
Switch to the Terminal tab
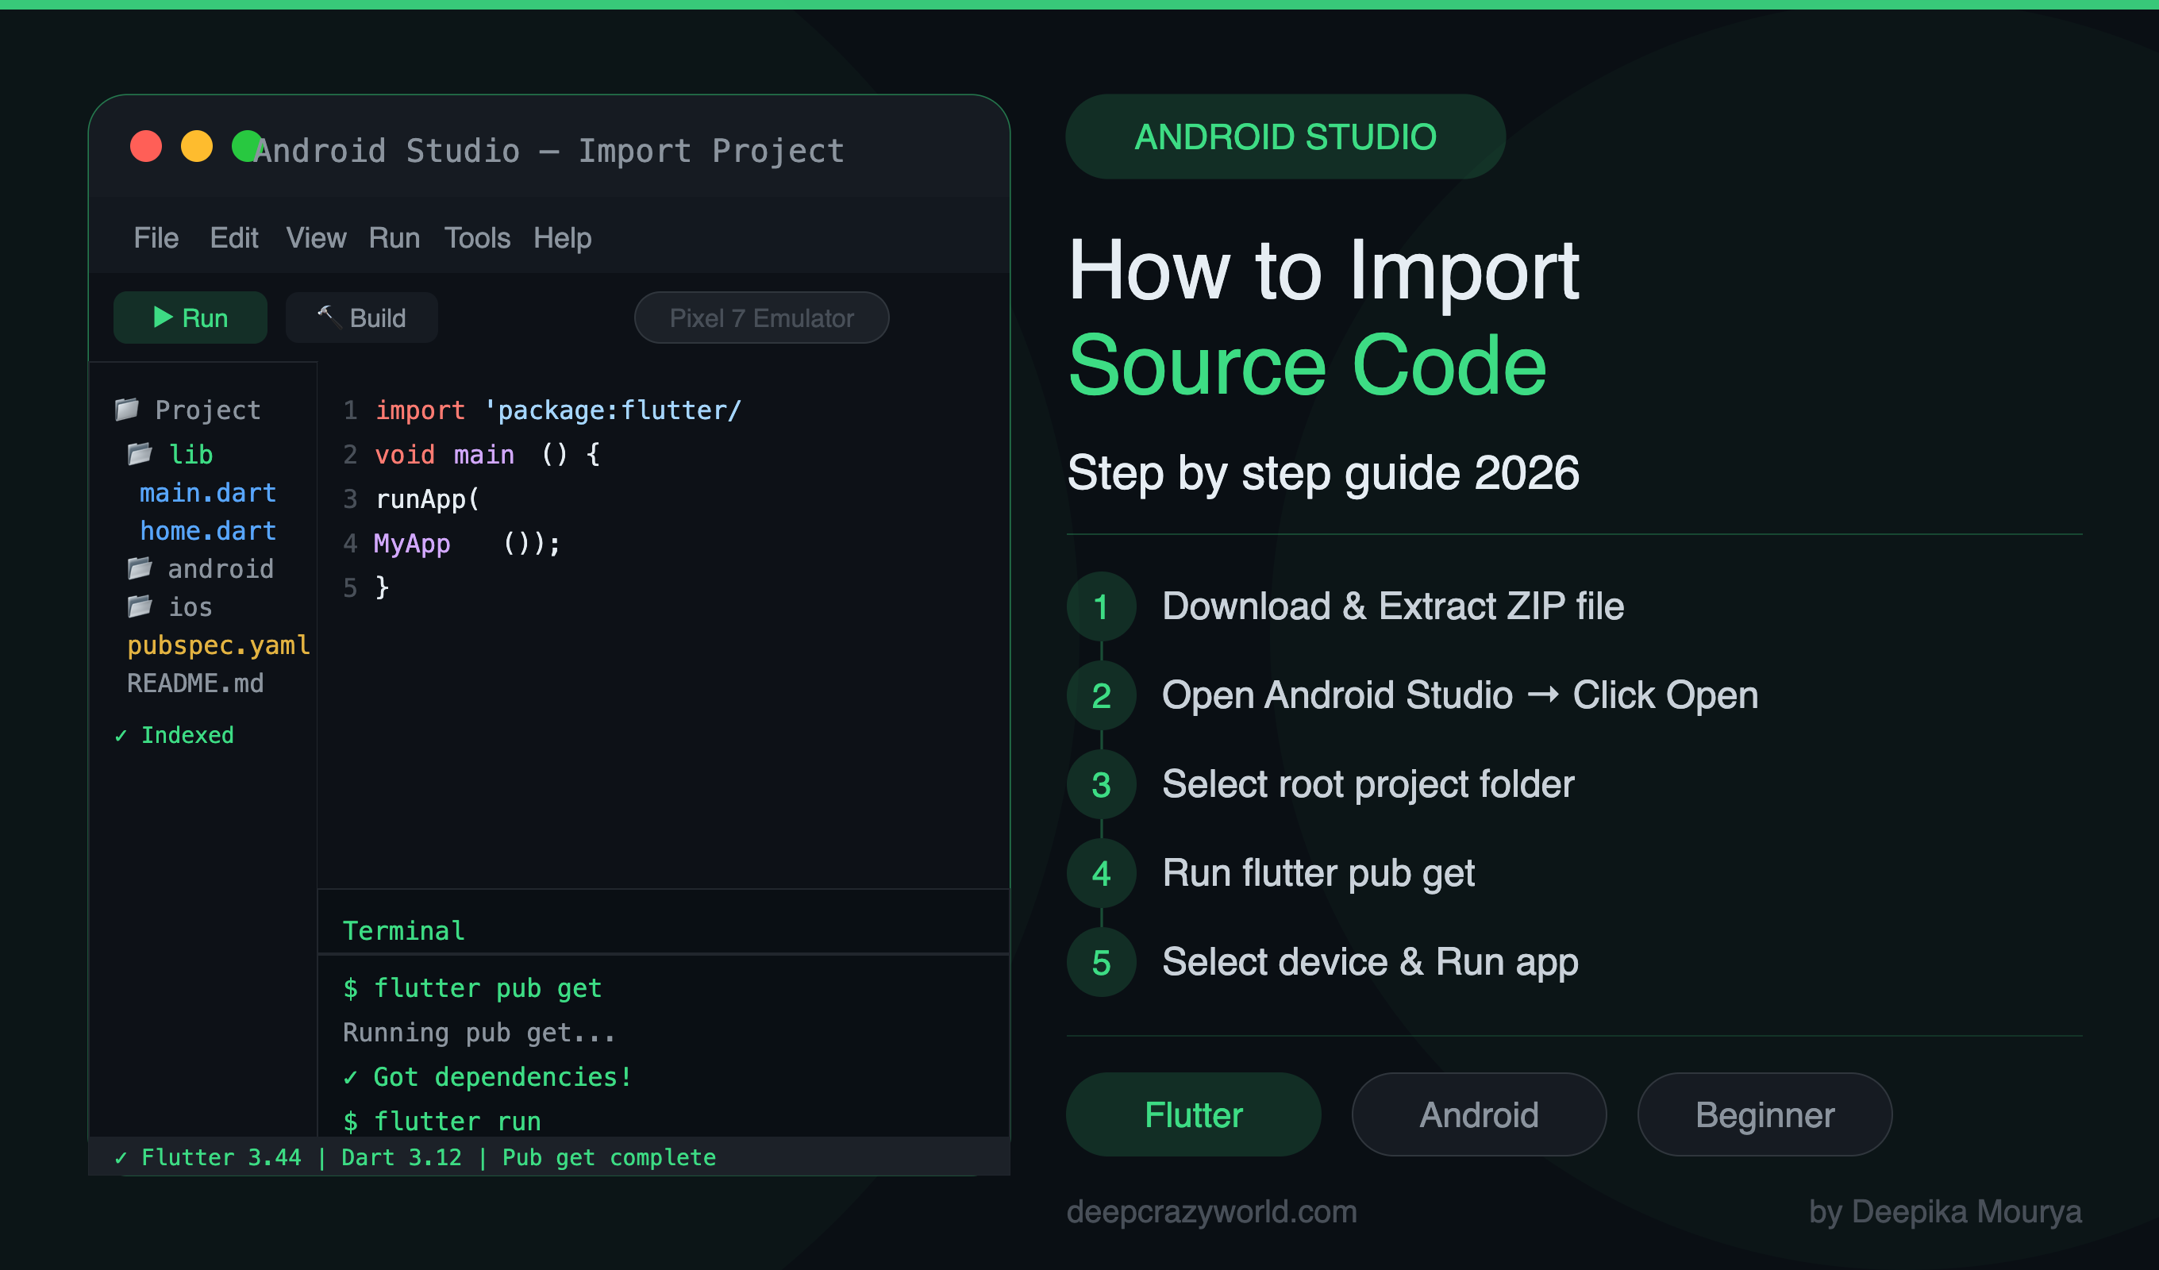tap(403, 930)
